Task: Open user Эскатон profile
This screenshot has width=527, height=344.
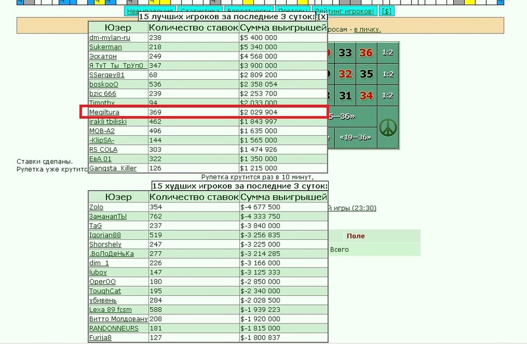Action: pyautogui.click(x=103, y=57)
